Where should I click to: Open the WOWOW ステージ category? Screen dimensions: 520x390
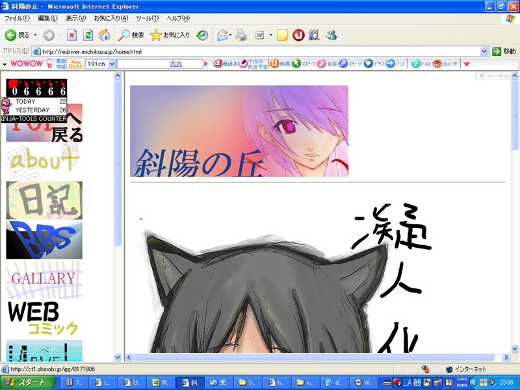pos(350,64)
